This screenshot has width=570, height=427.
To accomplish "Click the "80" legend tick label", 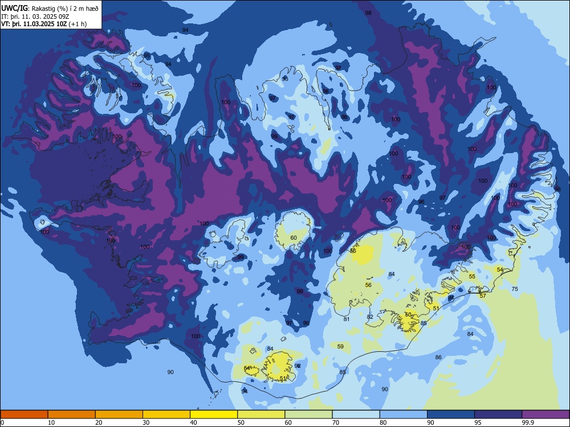I will pos(383,422).
